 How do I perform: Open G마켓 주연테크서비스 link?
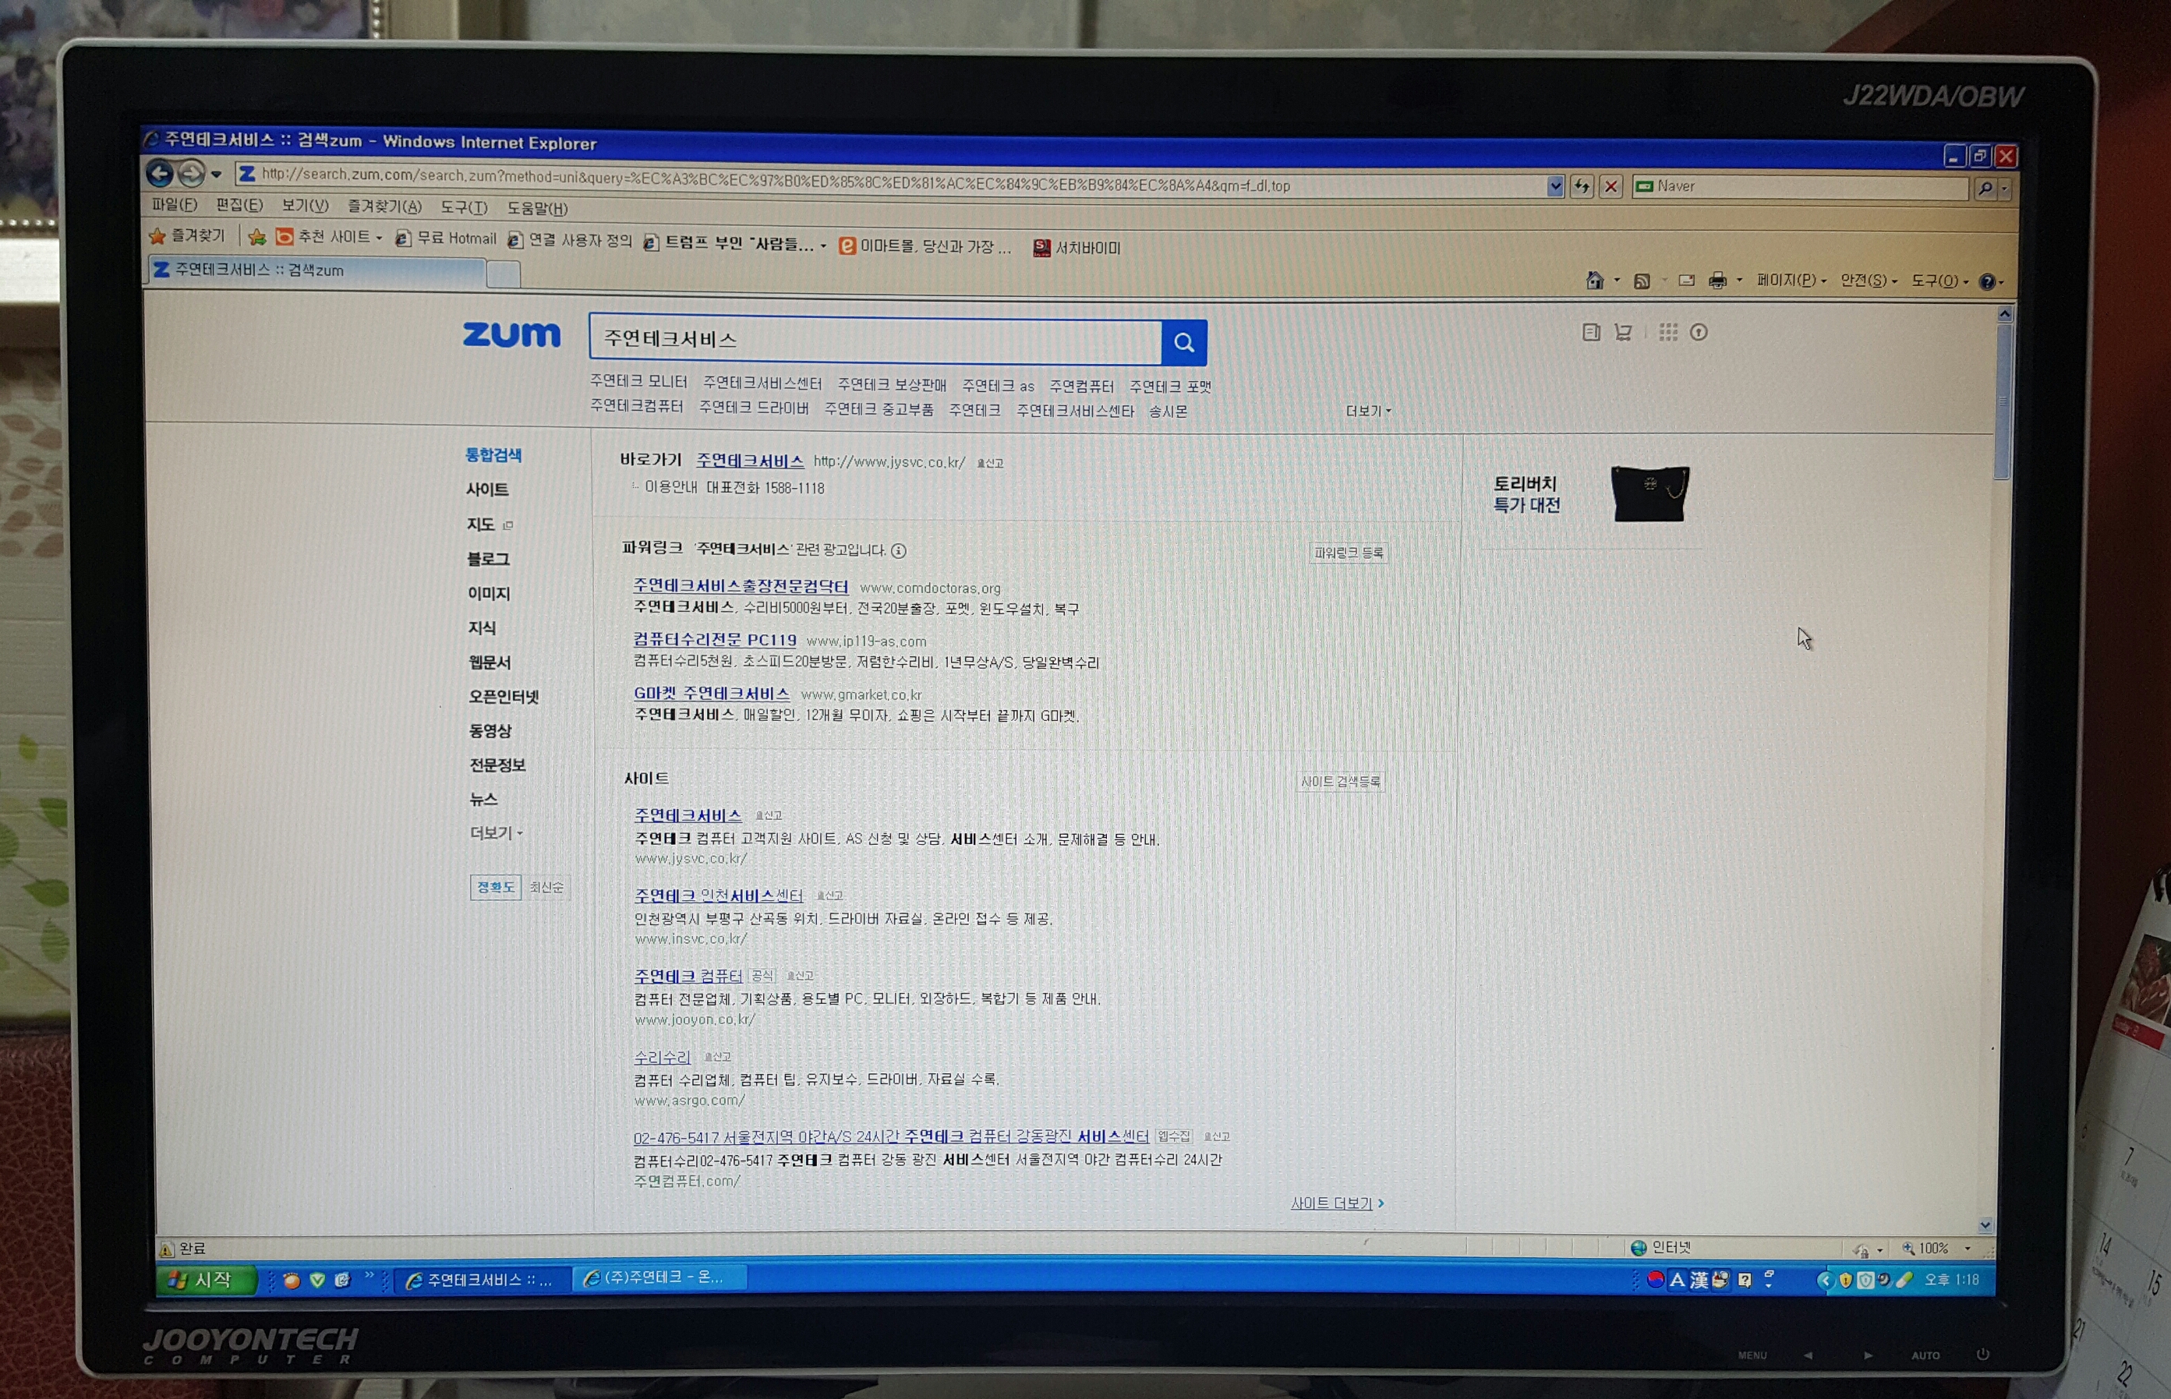tap(712, 693)
